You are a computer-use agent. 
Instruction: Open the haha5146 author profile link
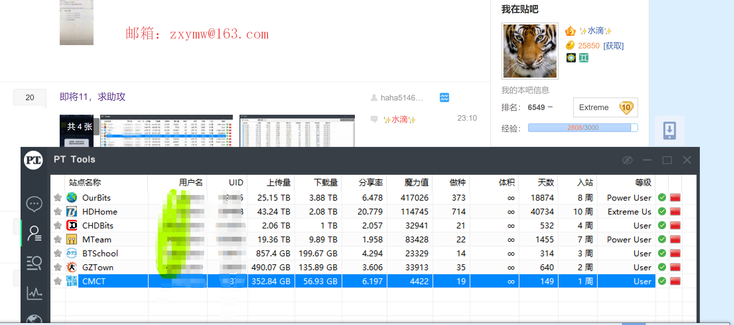click(402, 98)
